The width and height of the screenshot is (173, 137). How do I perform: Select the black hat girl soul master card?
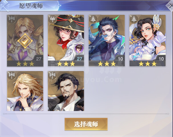66,41
